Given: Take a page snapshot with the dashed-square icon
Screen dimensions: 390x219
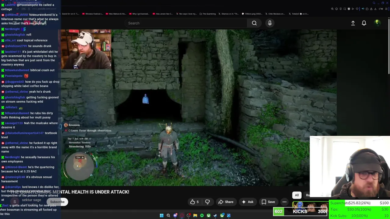Looking at the screenshot, I should 345,9.
